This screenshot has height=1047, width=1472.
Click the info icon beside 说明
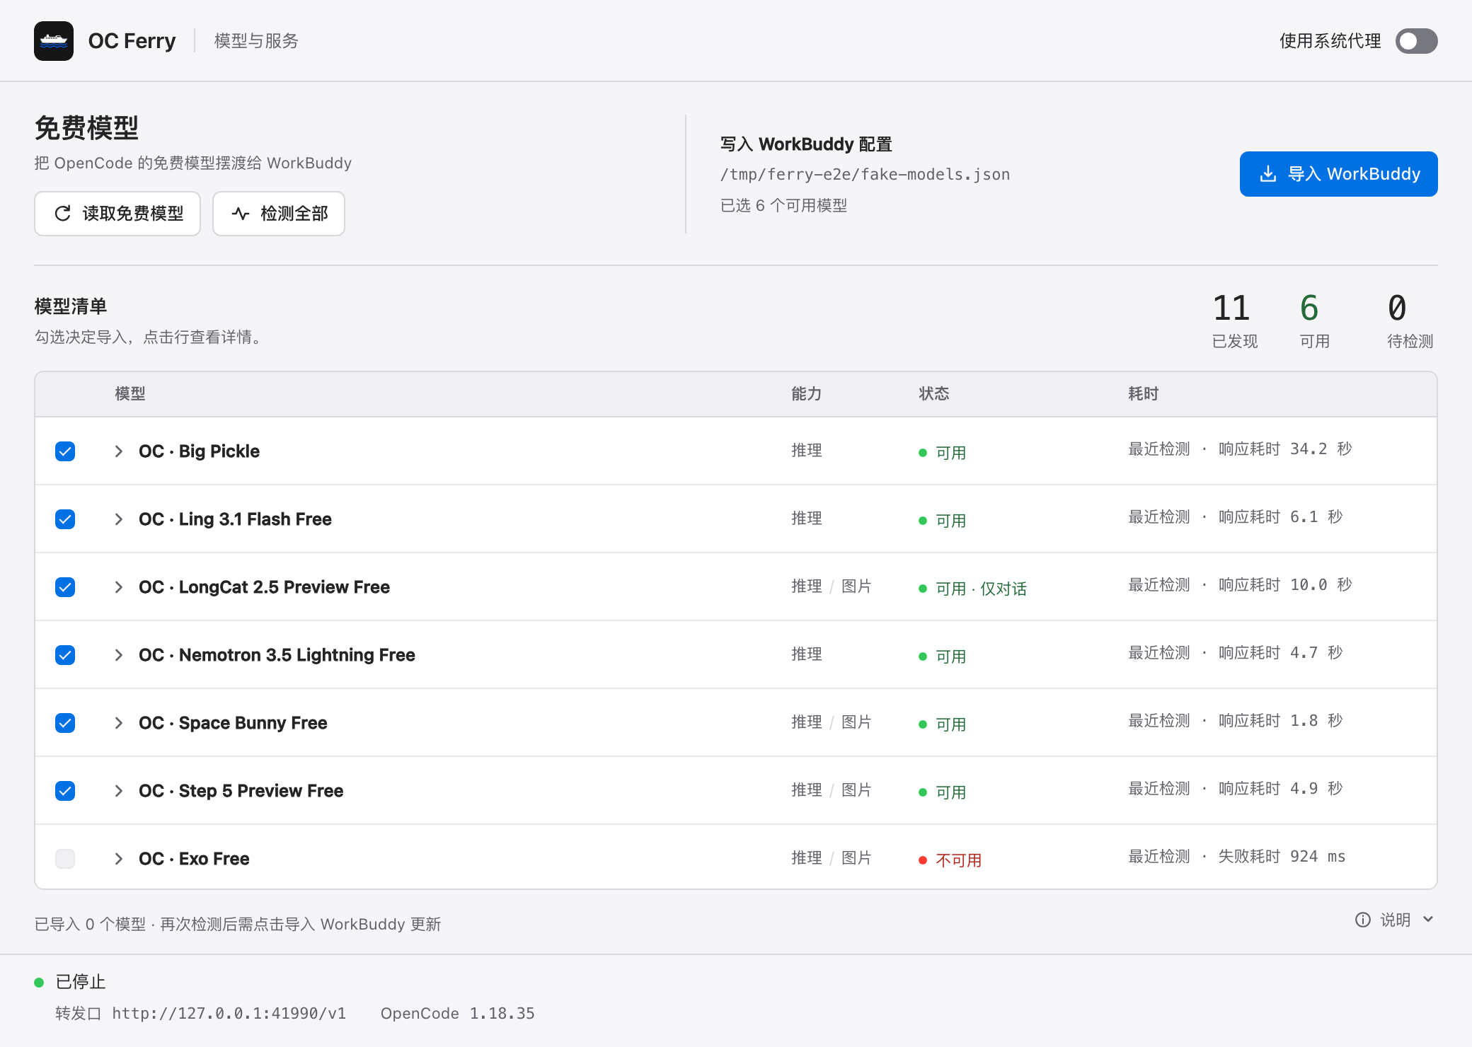[x=1363, y=920]
